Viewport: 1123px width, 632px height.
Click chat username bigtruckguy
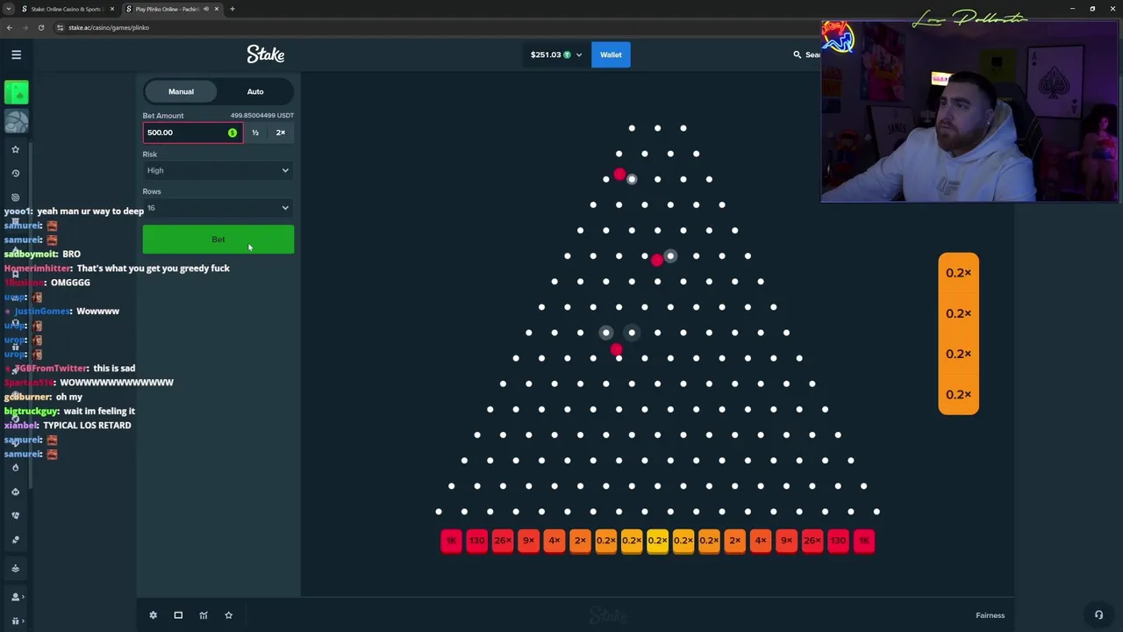click(32, 411)
